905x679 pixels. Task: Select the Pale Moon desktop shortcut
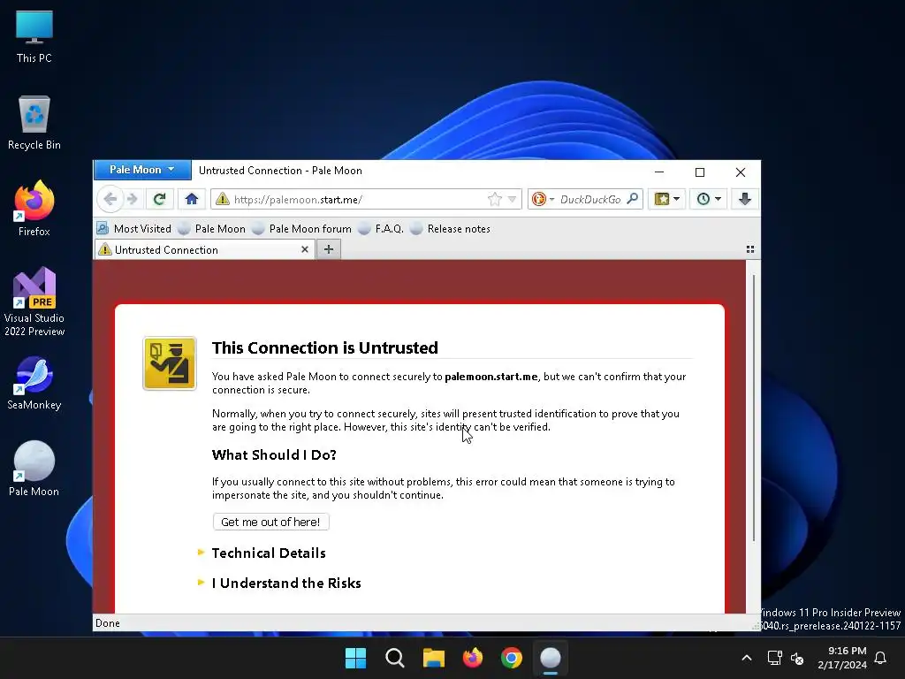(34, 469)
